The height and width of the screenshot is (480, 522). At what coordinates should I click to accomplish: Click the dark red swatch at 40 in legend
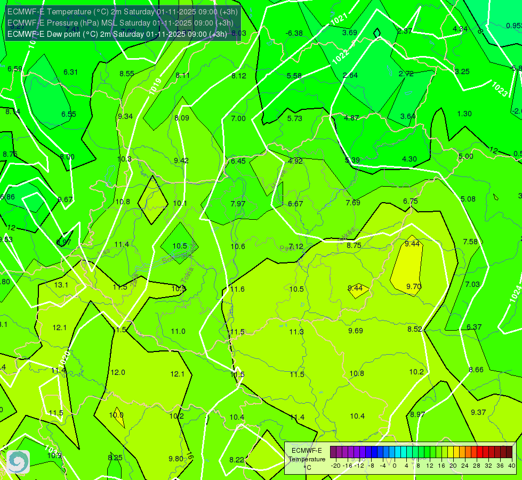[x=509, y=452]
